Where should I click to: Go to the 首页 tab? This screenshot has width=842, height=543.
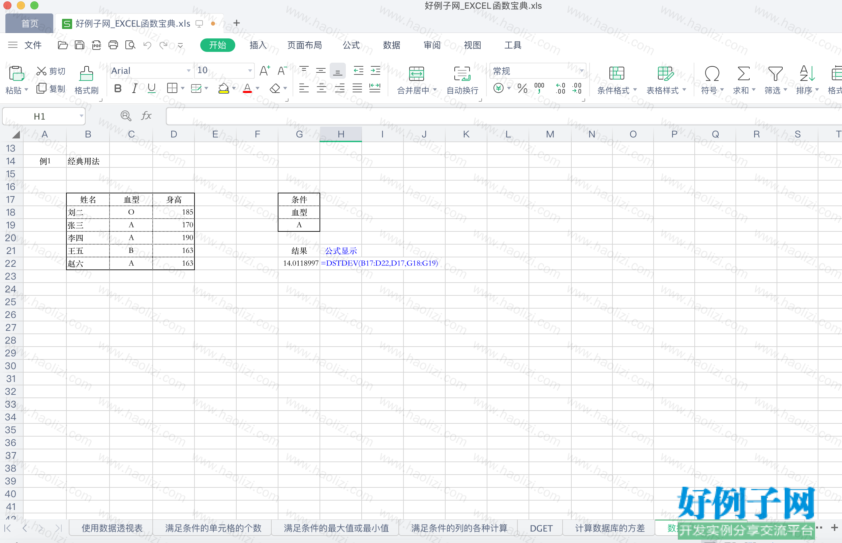30,23
